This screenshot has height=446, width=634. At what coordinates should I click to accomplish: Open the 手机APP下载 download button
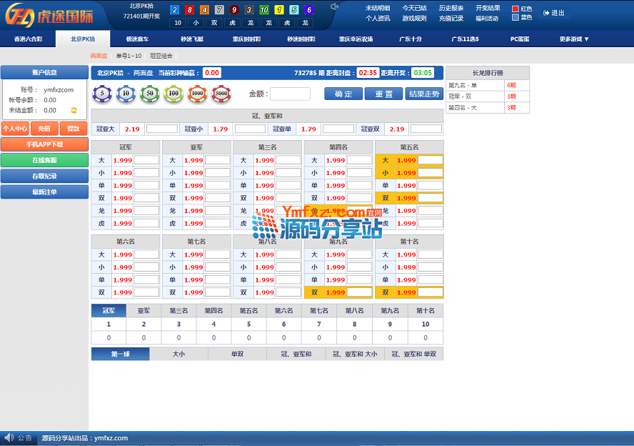pyautogui.click(x=44, y=144)
